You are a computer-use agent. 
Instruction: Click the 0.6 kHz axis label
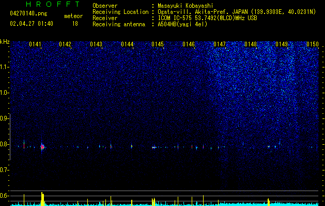point(4,196)
